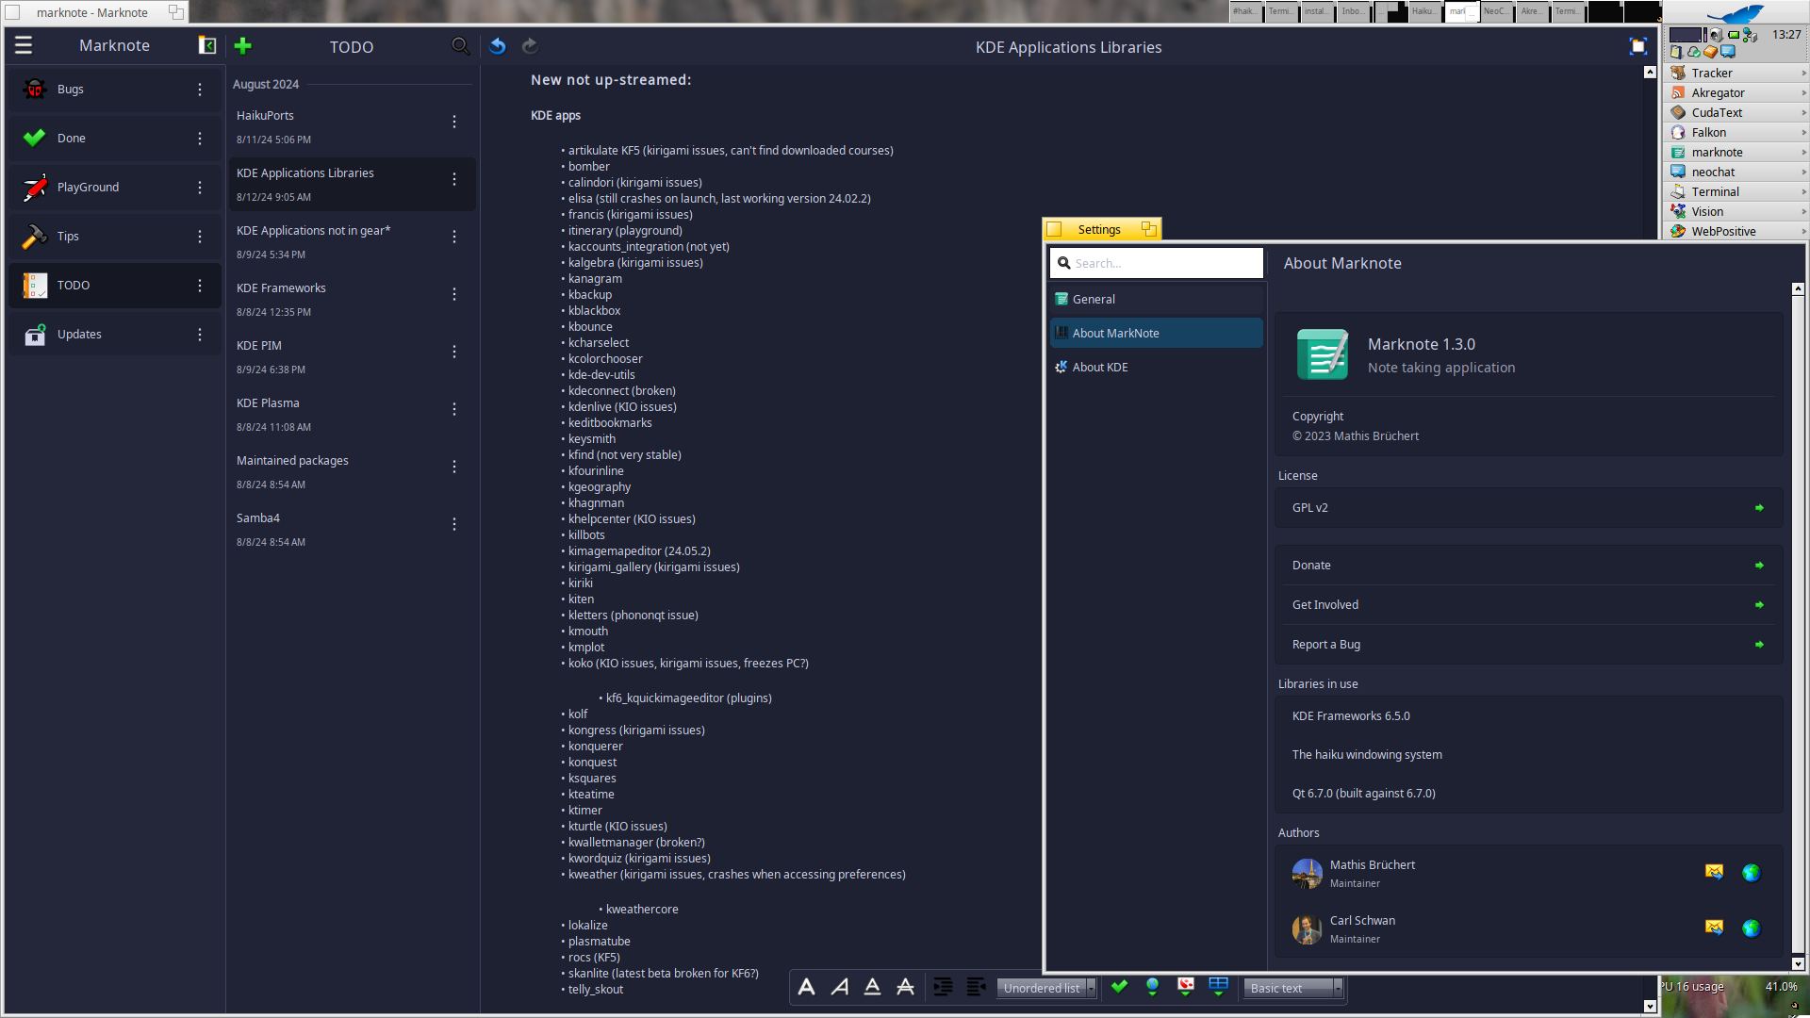Email Carl Schwan via mail icon
Viewport: 1810px width, 1018px height.
click(1714, 928)
